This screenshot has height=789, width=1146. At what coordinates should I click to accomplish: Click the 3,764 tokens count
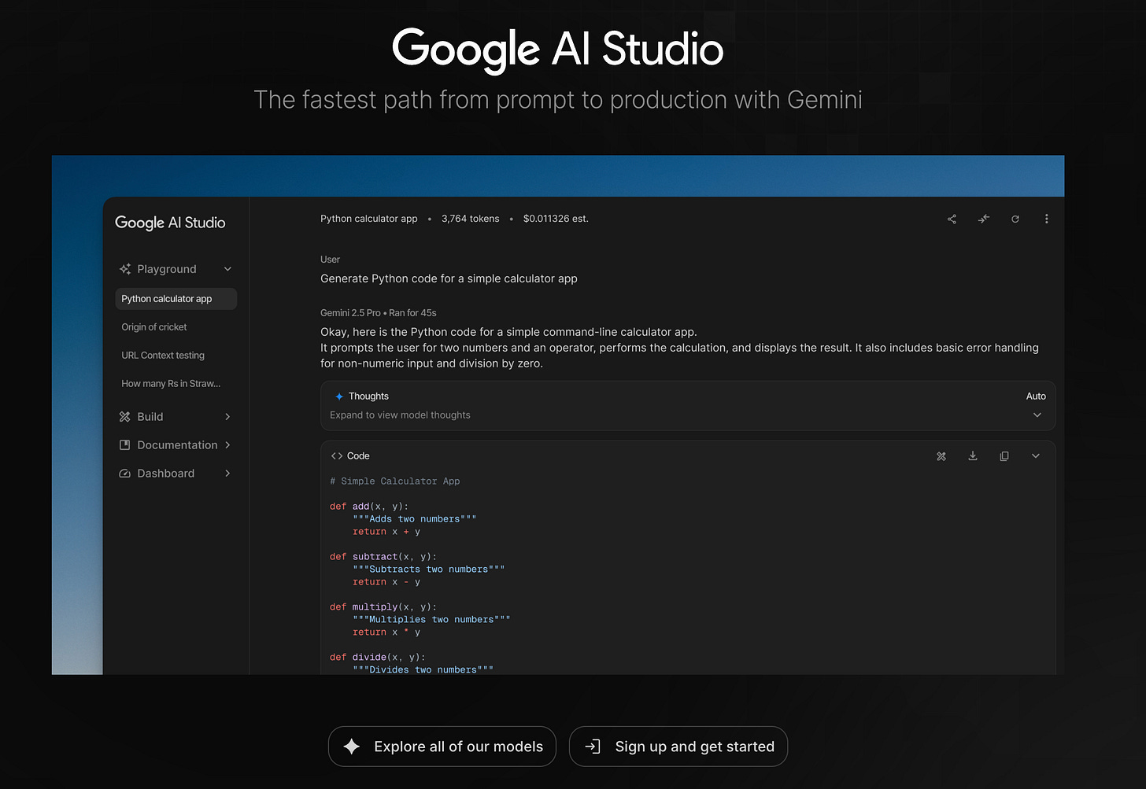pos(470,219)
